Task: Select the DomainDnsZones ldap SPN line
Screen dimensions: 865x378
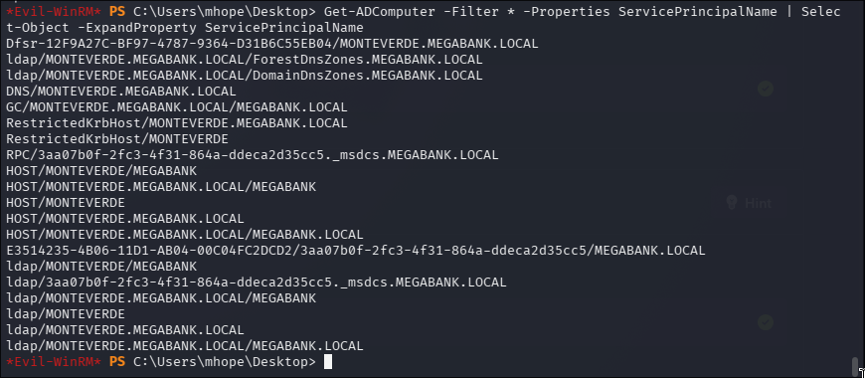Action: (x=245, y=76)
